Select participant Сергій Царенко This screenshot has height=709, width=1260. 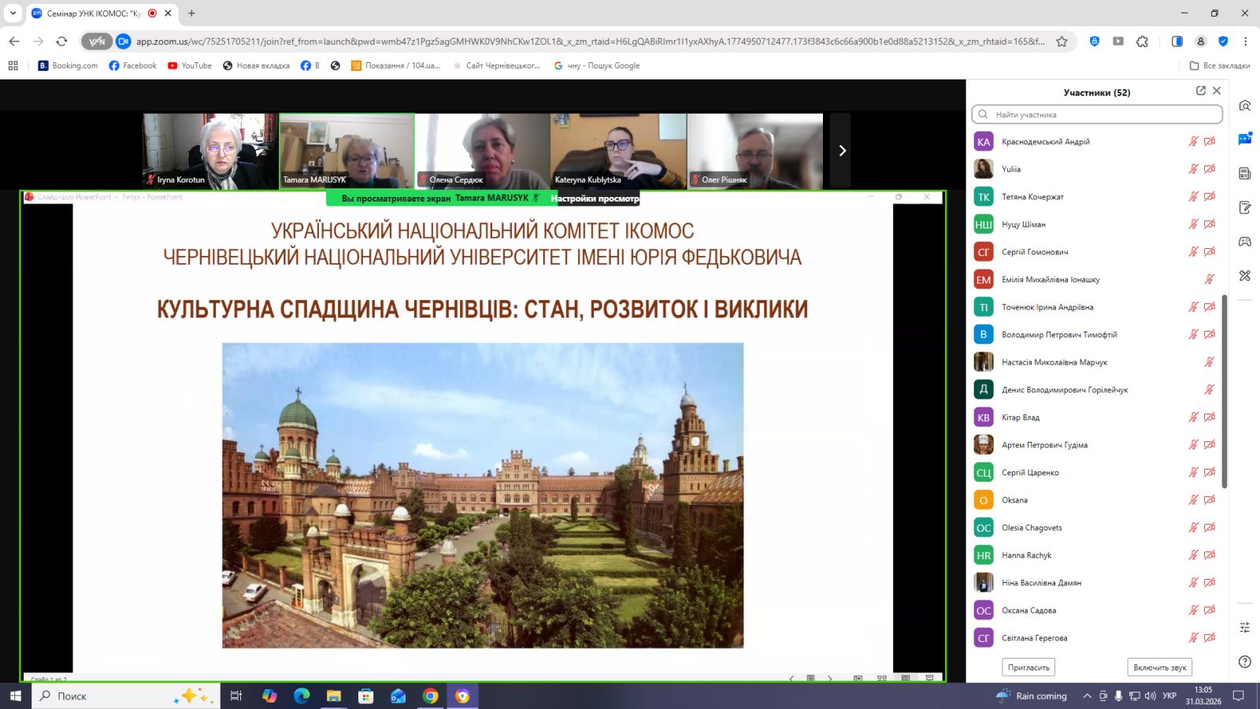[1095, 473]
